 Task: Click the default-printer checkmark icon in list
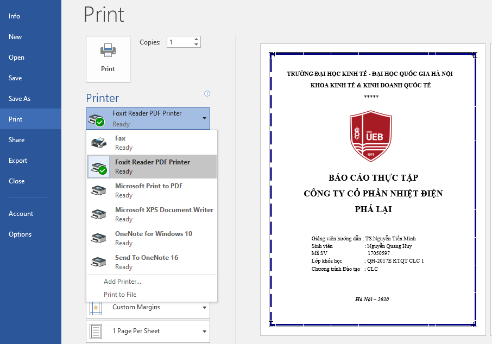tap(102, 170)
